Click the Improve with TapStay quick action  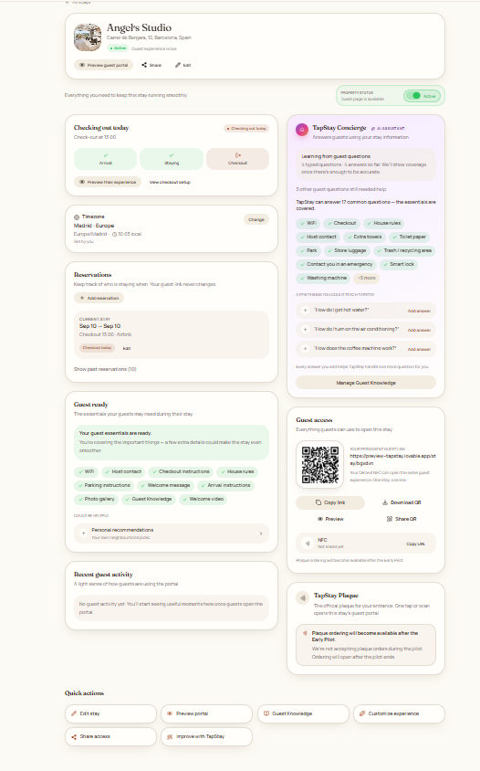pyautogui.click(x=206, y=736)
